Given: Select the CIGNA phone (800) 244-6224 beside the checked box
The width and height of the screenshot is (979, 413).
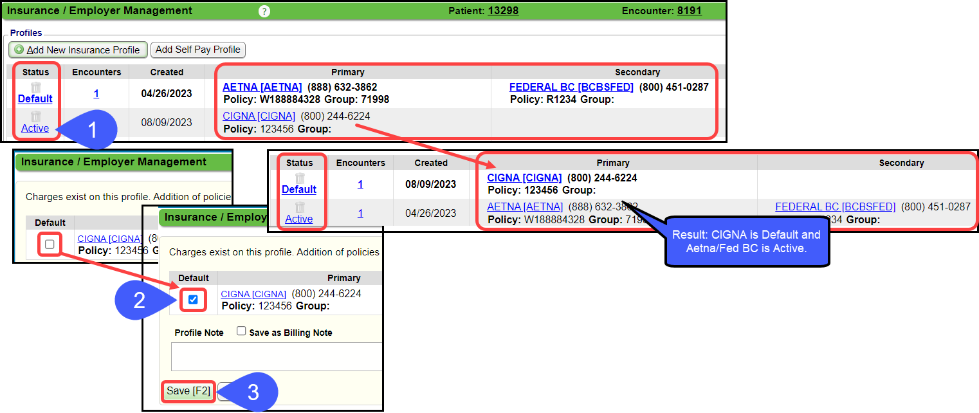Looking at the screenshot, I should 327,294.
